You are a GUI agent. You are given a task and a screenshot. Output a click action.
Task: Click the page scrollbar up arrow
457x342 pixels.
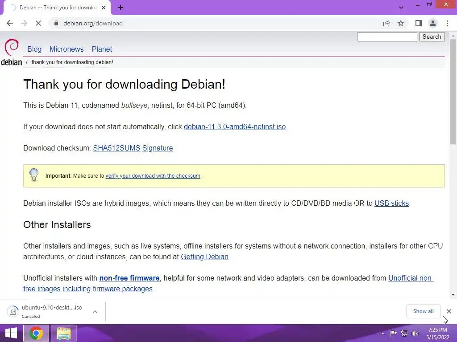pyautogui.click(x=453, y=35)
